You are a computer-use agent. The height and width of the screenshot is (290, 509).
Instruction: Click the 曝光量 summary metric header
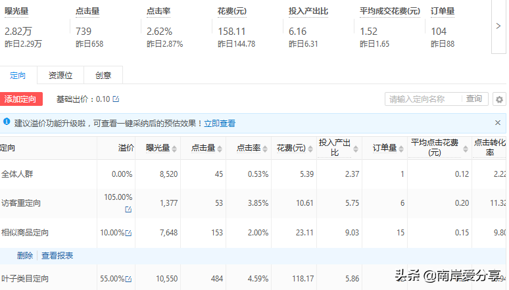pyautogui.click(x=16, y=11)
